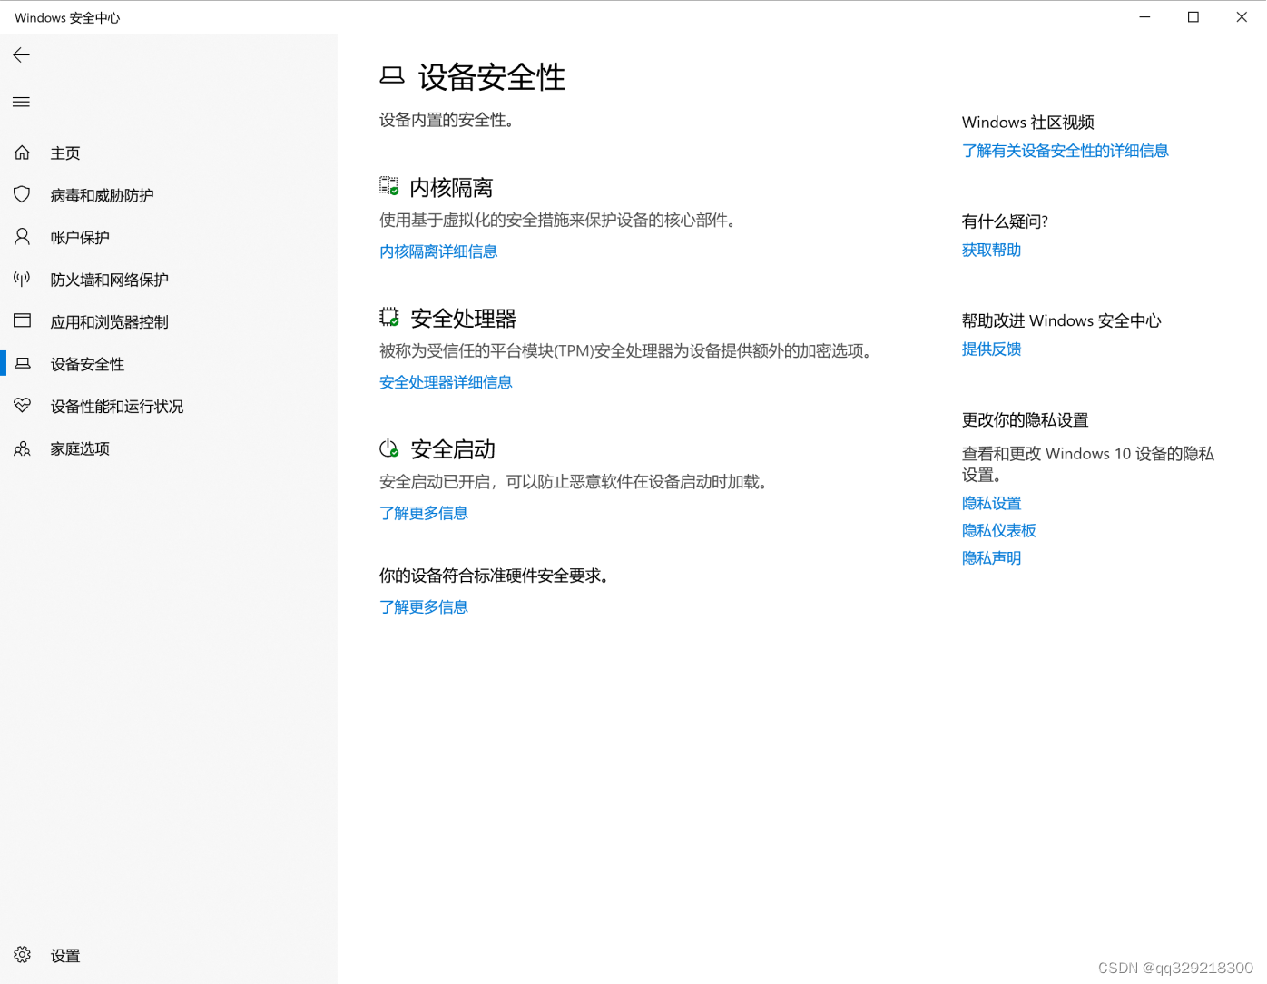Click the laptop icon for 设备安全性 in sidebar
This screenshot has width=1267, height=984.
coord(22,363)
